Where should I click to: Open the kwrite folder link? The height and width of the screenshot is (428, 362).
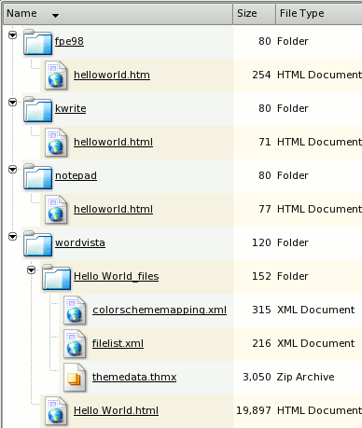[x=70, y=108]
